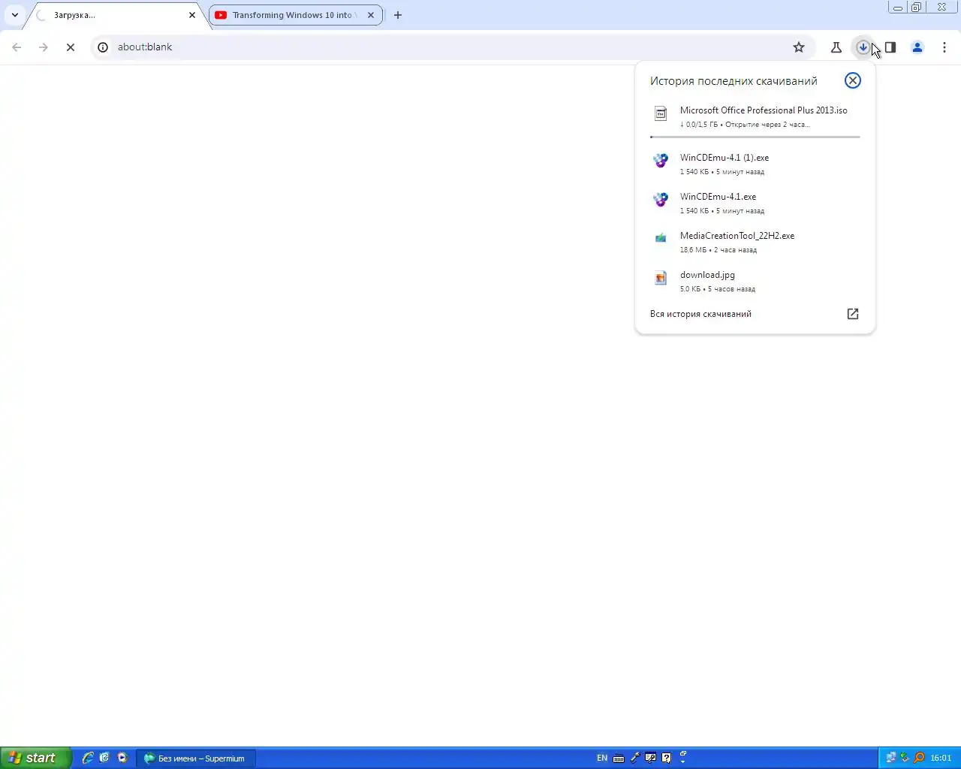Click the open-in-new-tab icon for download history

pos(852,314)
